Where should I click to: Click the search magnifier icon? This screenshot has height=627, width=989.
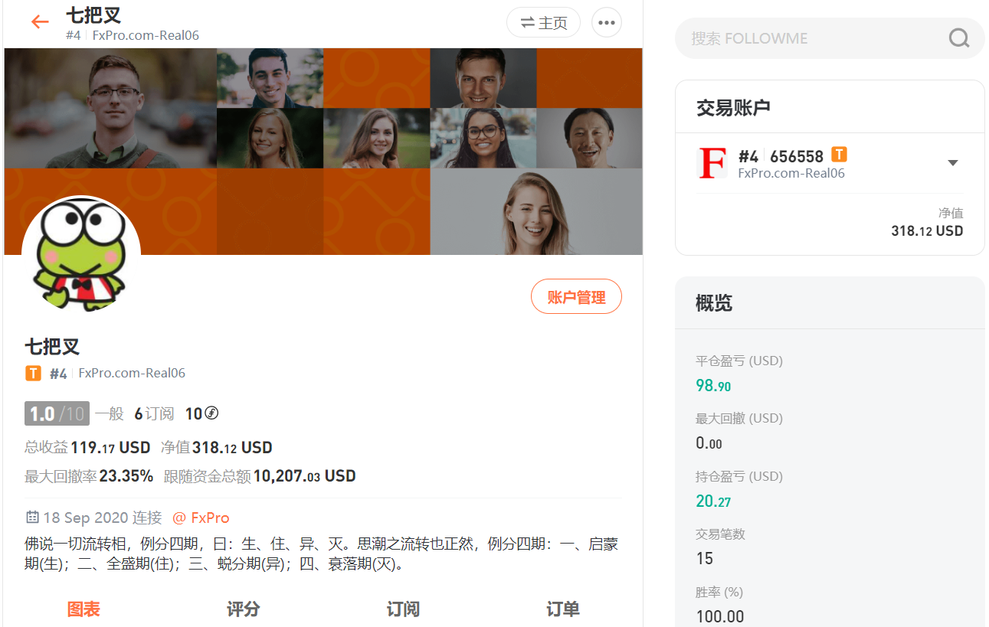(959, 38)
